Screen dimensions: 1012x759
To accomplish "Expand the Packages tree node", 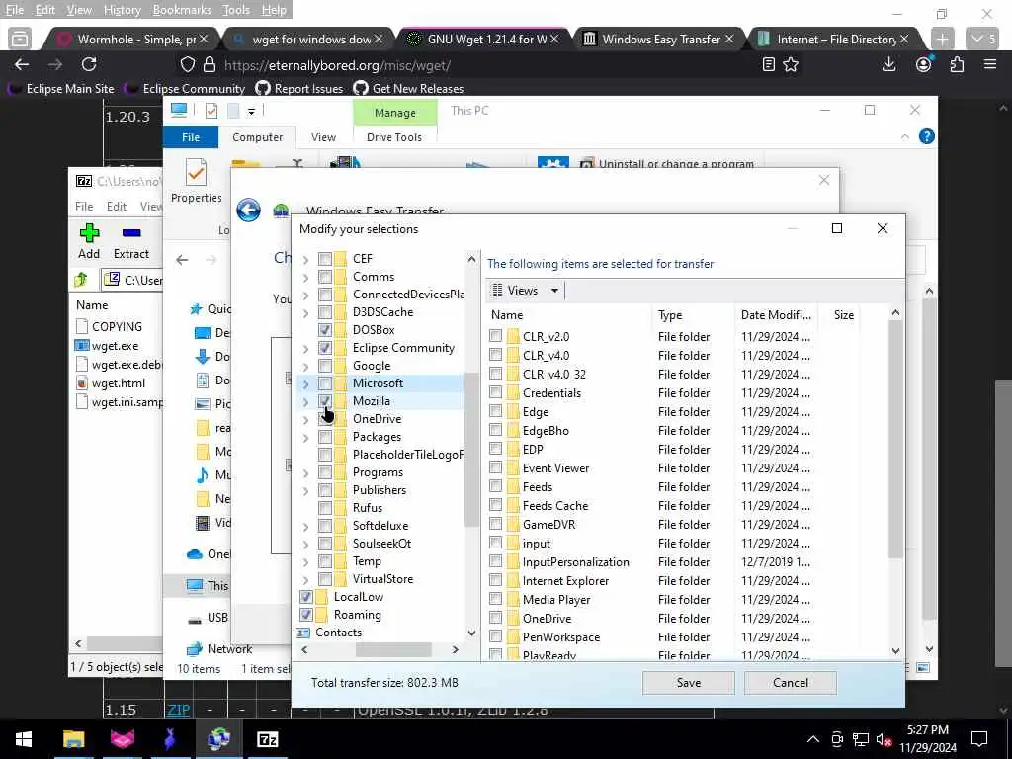I will (305, 438).
